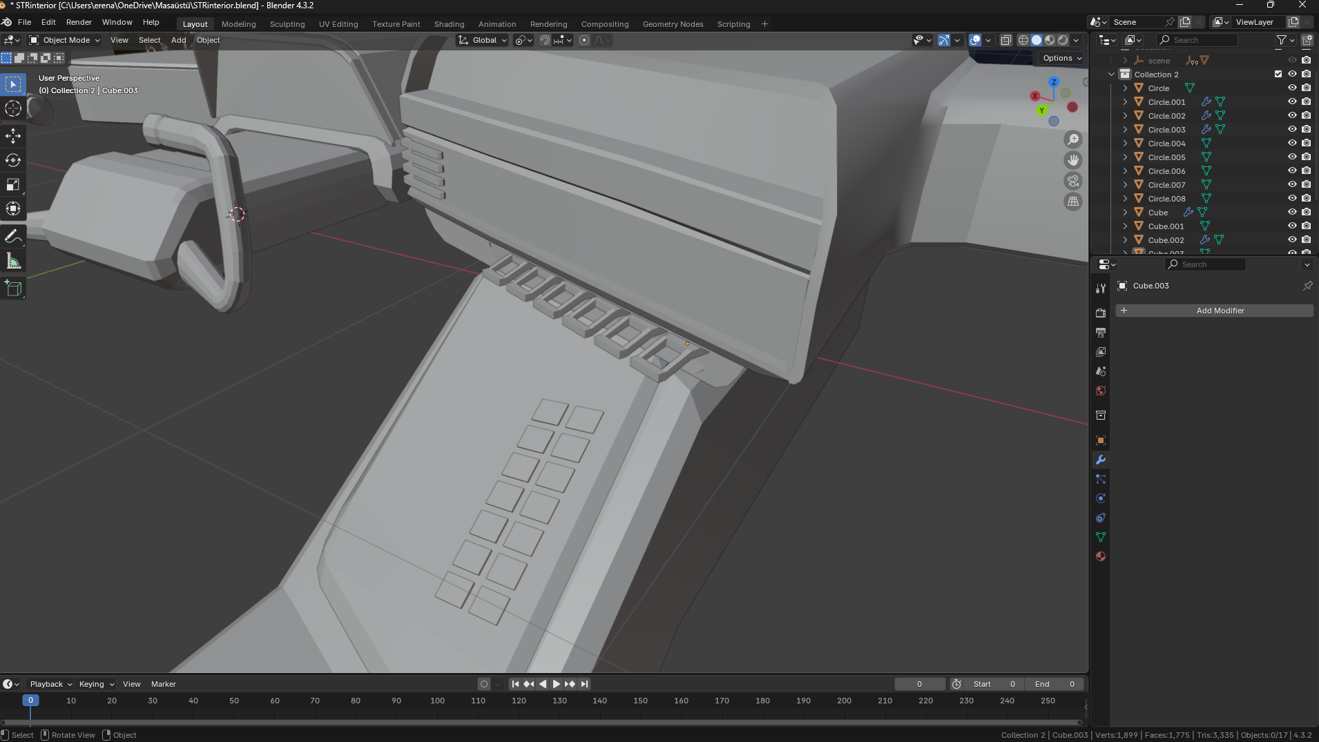Switch to material preview shading
This screenshot has height=742, width=1319.
click(x=1050, y=40)
